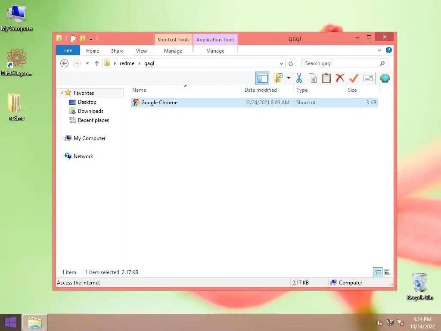Viewport: 441px width, 331px height.
Task: Switch to the Home ribbon tab
Action: click(93, 51)
